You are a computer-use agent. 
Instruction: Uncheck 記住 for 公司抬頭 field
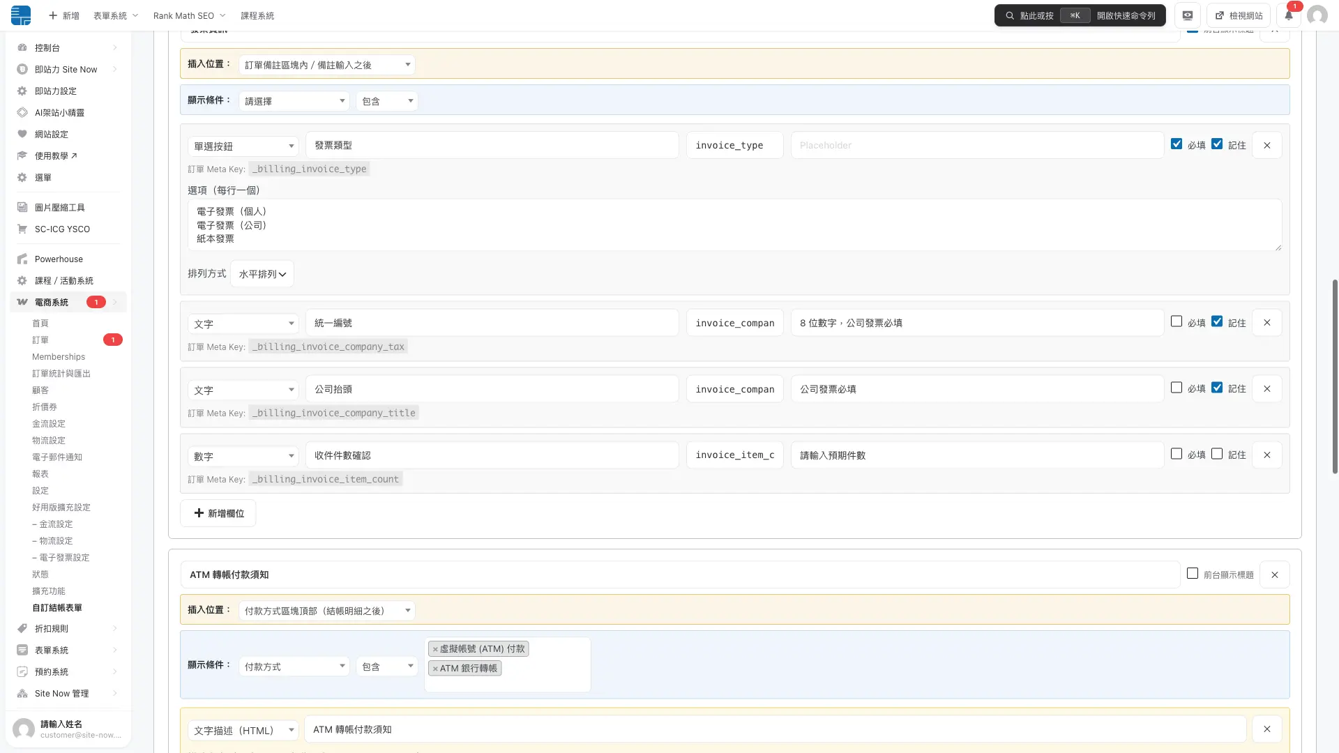coord(1217,388)
